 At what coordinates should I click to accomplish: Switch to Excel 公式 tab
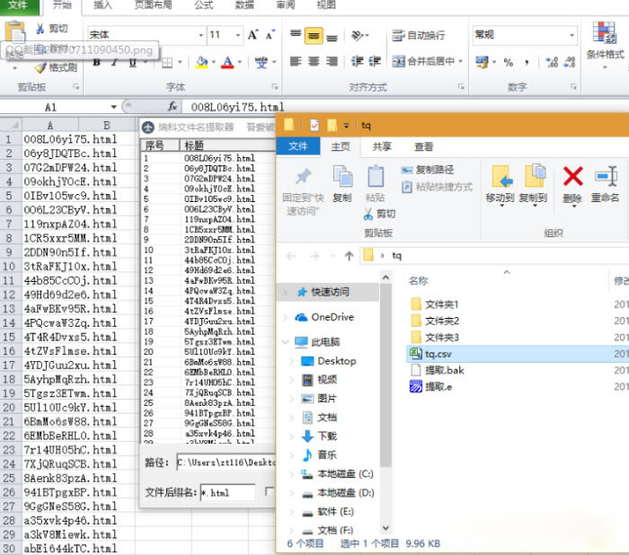click(x=204, y=5)
